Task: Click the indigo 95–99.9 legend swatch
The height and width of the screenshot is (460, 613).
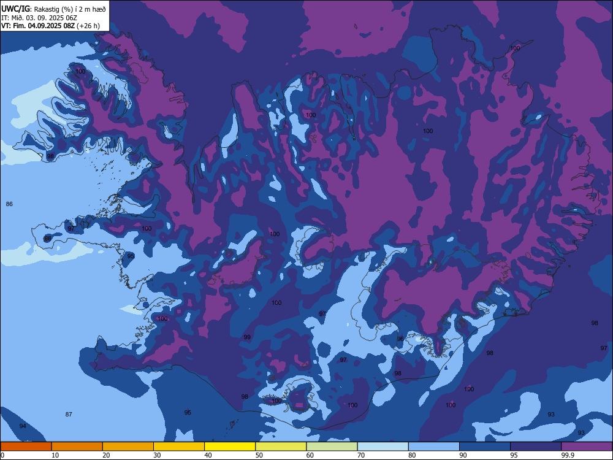Action: click(536, 447)
